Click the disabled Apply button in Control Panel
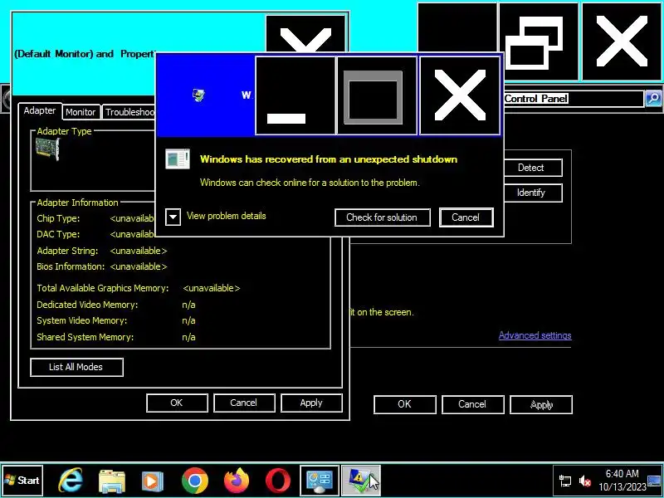This screenshot has width=664, height=498. click(541, 404)
